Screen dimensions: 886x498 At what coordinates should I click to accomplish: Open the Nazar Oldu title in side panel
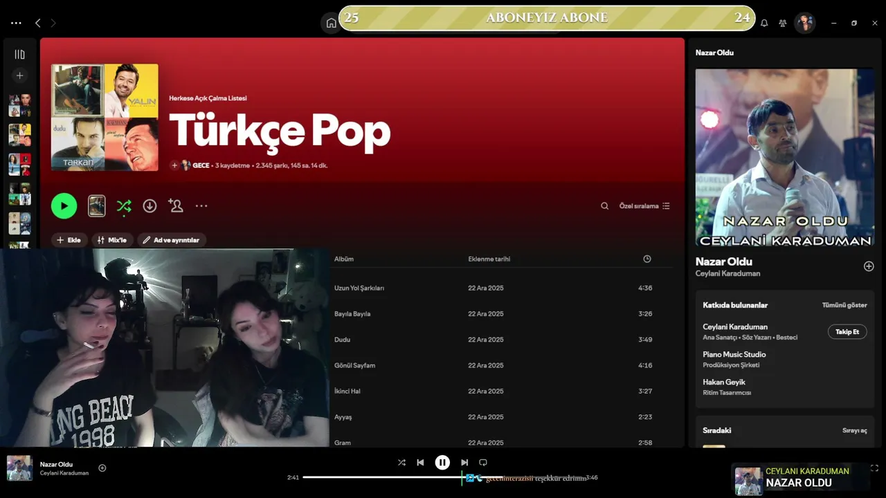[x=723, y=261]
